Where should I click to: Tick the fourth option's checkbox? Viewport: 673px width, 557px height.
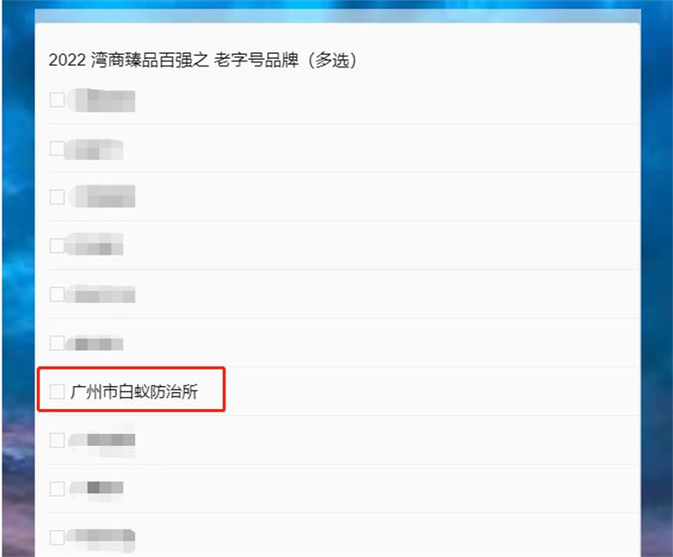[56, 246]
